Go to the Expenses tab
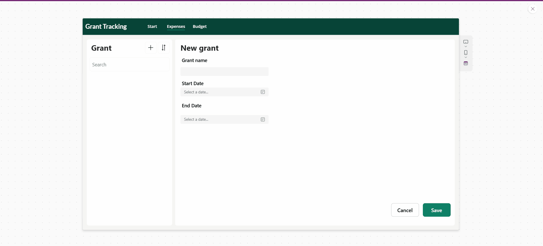Screen dimensions: 543x246 pos(176,26)
